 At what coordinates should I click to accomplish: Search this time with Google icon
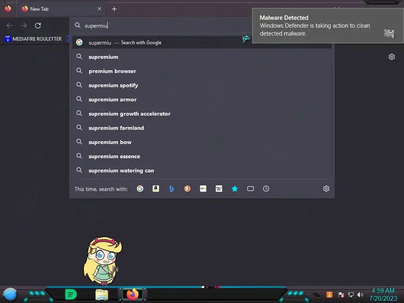140,189
